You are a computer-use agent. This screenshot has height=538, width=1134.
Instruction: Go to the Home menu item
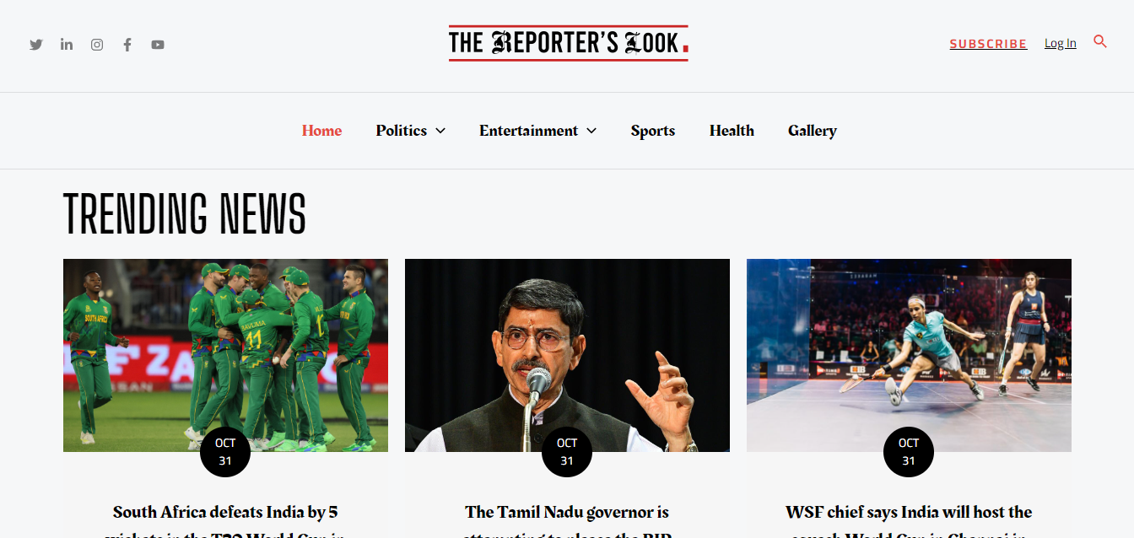[x=321, y=131]
